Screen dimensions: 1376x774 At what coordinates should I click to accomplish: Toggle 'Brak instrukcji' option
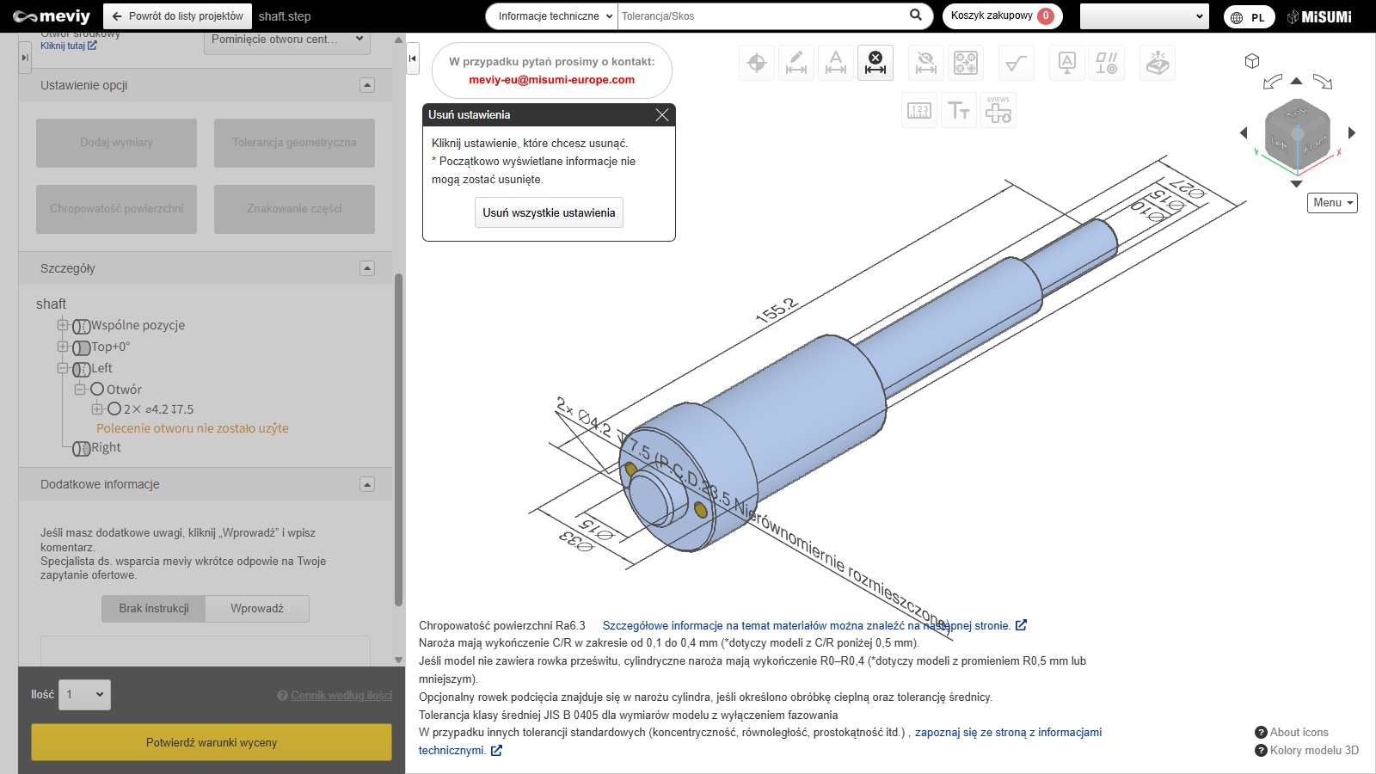(154, 609)
